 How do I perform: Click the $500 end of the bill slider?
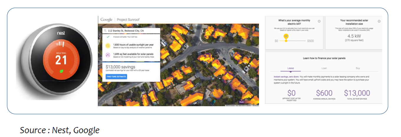coord(310,41)
